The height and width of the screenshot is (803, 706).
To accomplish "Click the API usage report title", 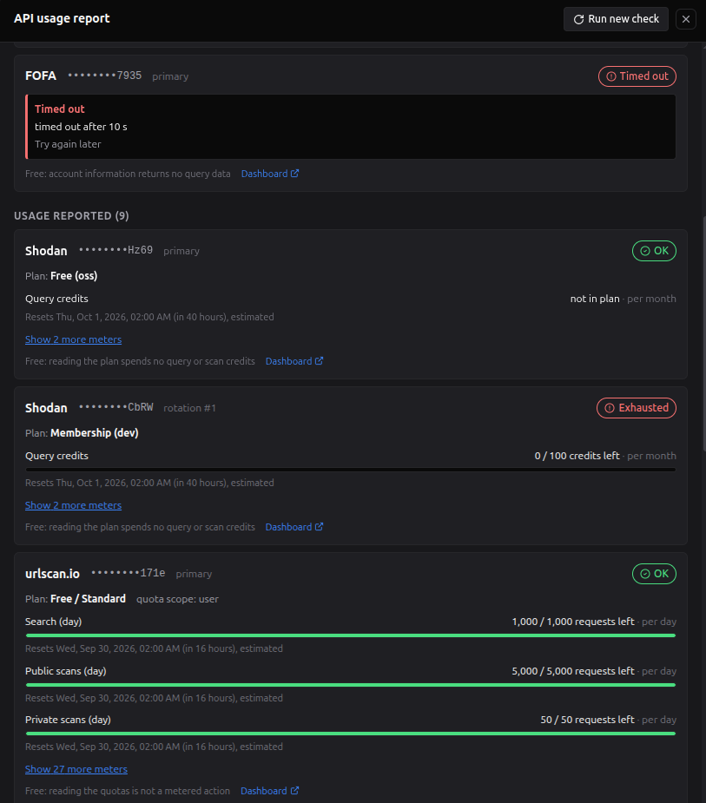I will pyautogui.click(x=62, y=18).
